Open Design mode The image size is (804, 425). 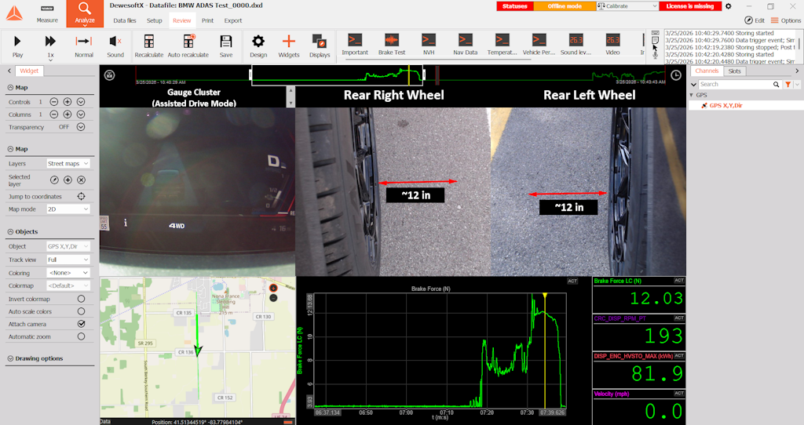coord(258,46)
